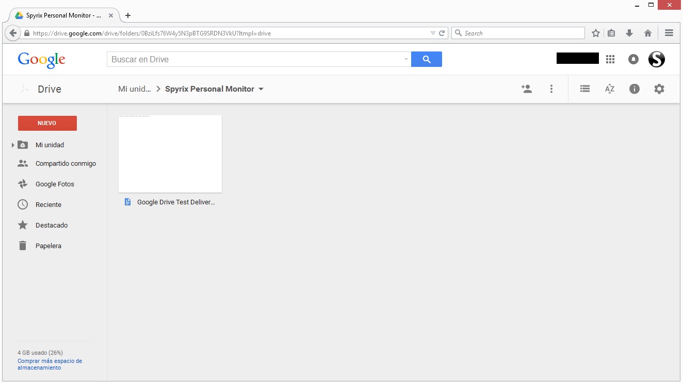Open a new browser tab
683x383 pixels.
(x=128, y=15)
